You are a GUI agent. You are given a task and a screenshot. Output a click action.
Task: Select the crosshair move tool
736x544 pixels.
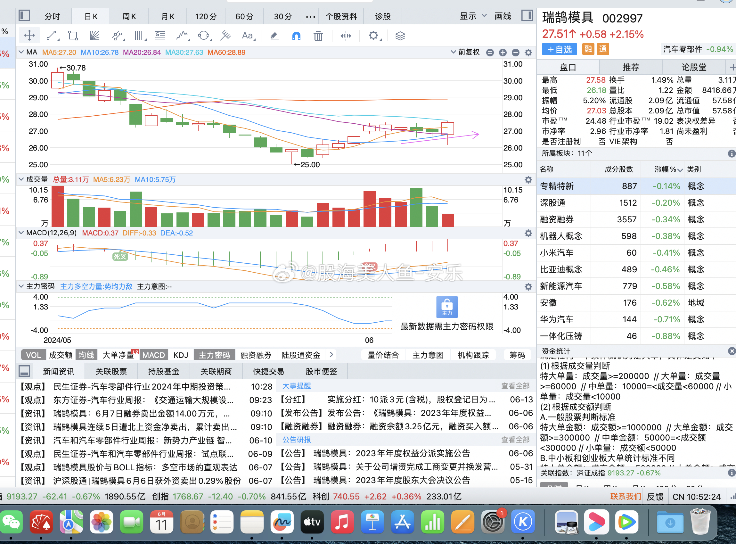(x=29, y=35)
